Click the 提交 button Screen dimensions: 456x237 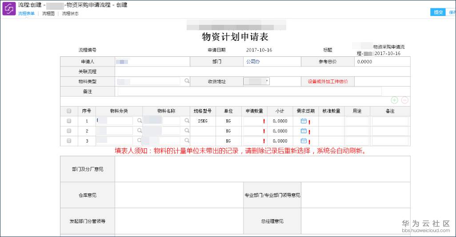click(438, 12)
